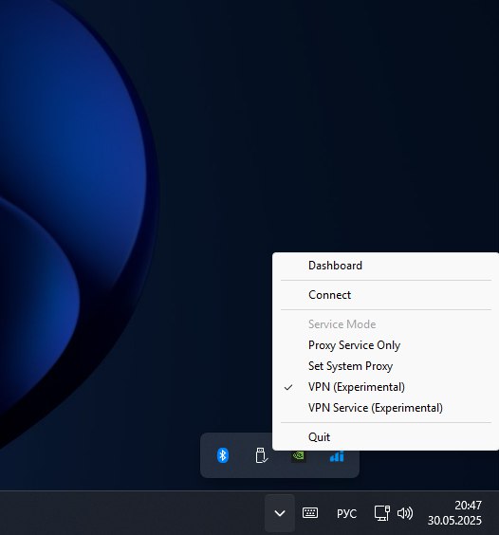Open the clock and date flyout
This screenshot has height=535, width=499.
454,513
